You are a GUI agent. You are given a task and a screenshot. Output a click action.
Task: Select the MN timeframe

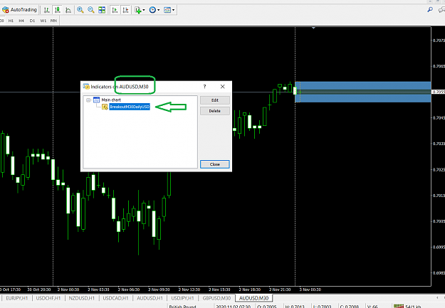click(53, 21)
